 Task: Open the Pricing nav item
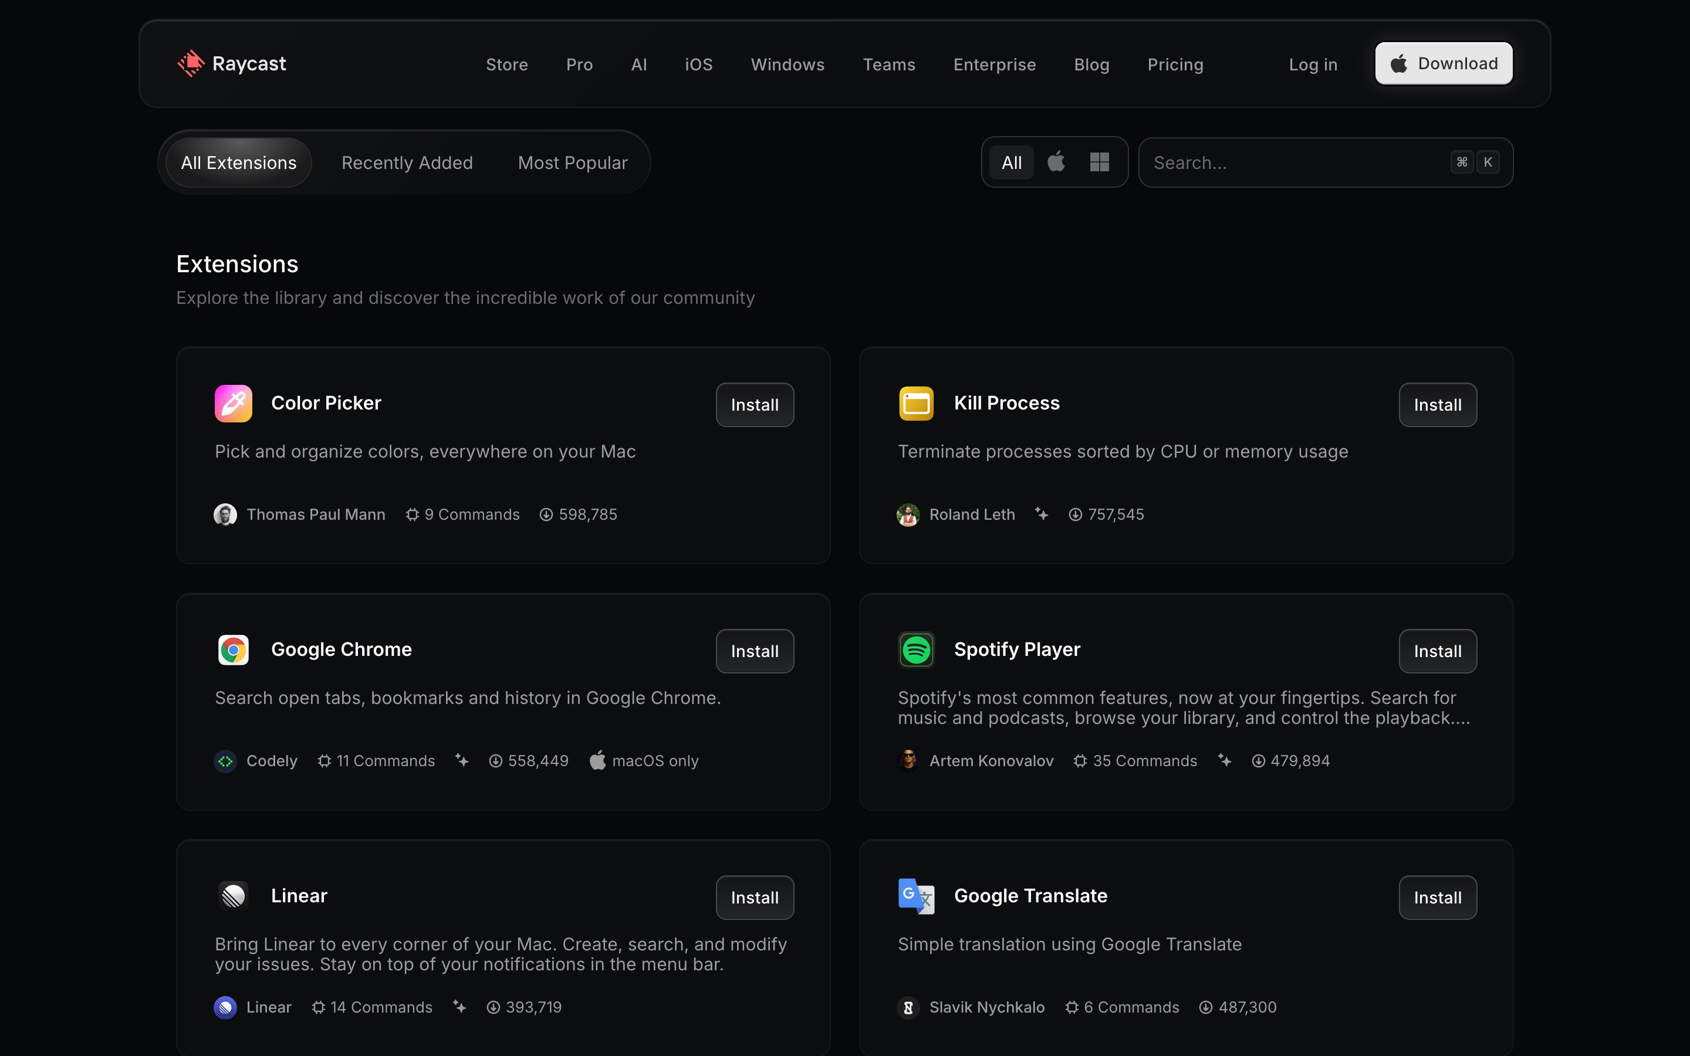pyautogui.click(x=1175, y=65)
